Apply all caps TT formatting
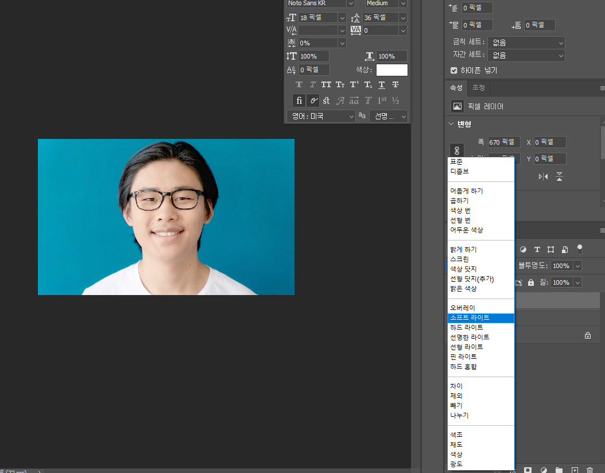 point(326,84)
